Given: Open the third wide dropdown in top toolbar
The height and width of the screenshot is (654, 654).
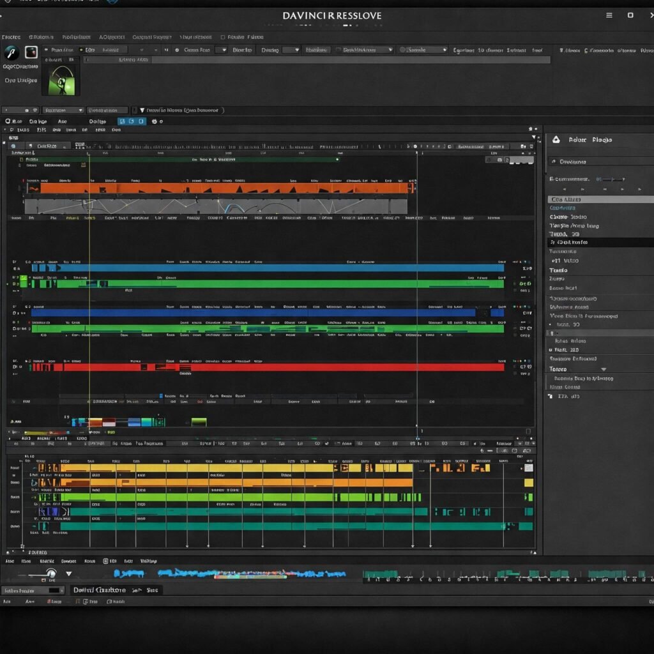Looking at the screenshot, I should point(365,50).
